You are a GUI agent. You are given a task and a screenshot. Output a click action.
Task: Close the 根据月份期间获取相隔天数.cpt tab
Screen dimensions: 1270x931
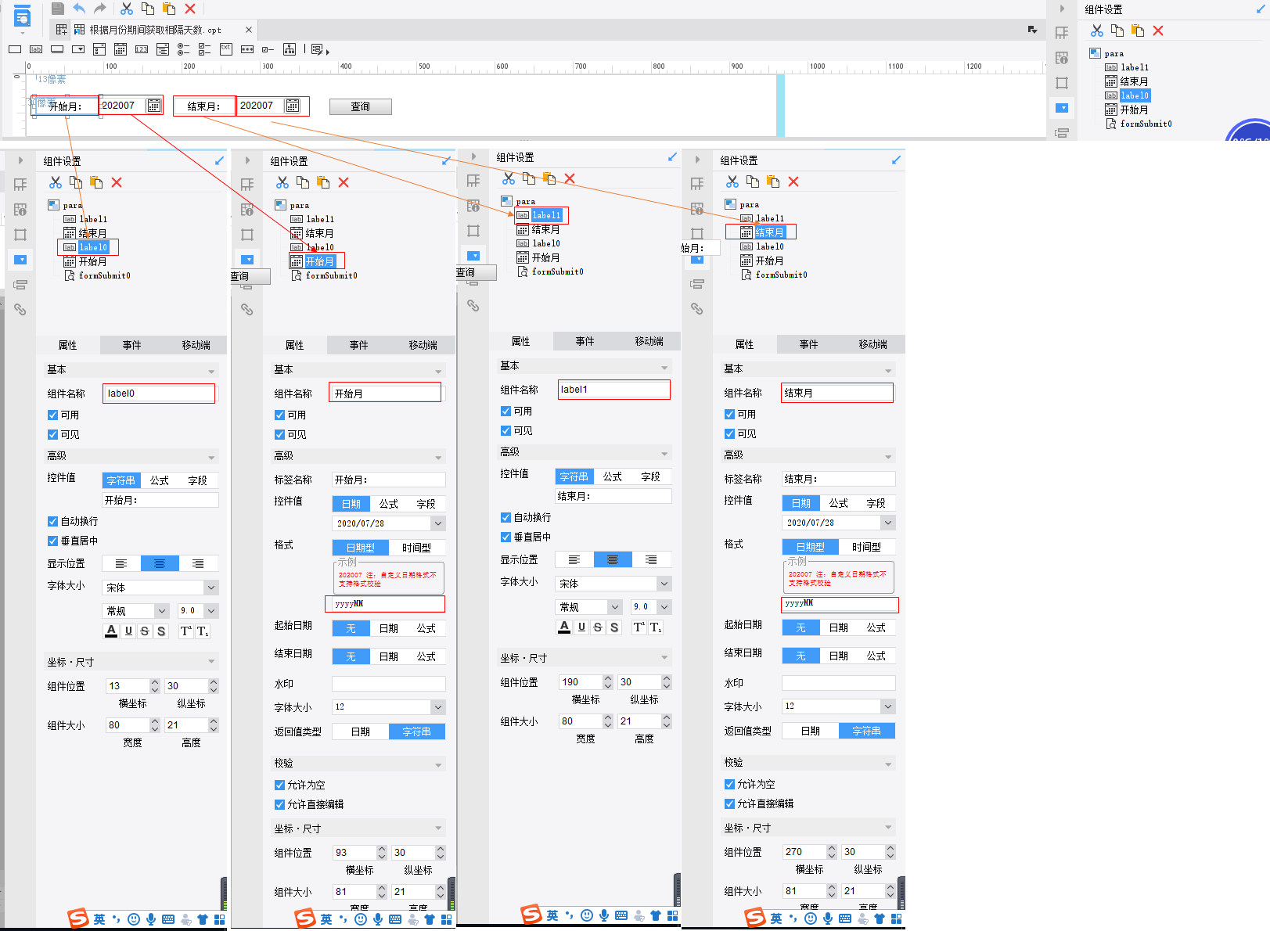tap(249, 30)
